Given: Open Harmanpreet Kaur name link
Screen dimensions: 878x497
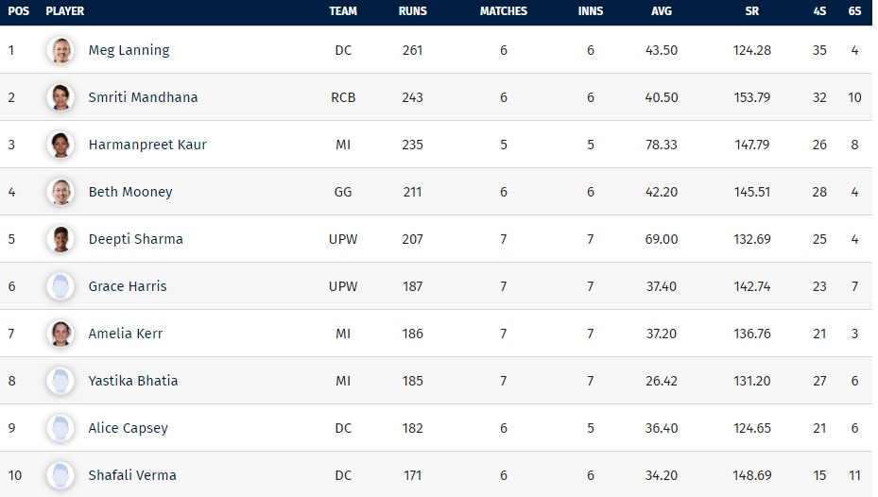Looking at the screenshot, I should click(x=147, y=145).
